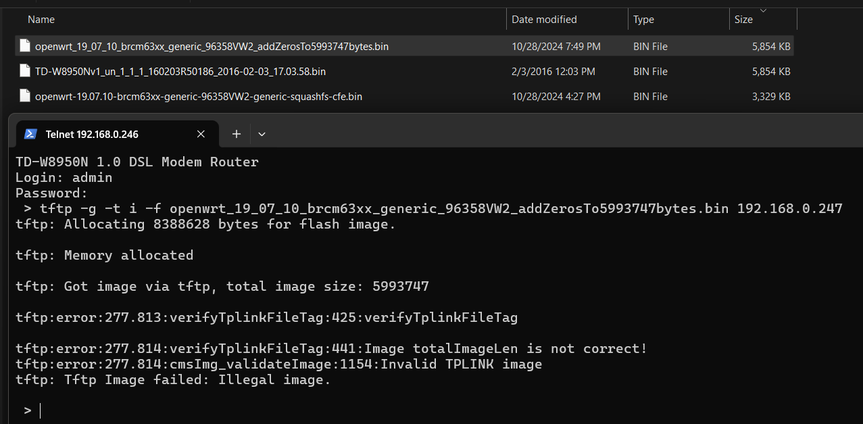Click the 'Invalid TPLINK image' error line

278,364
